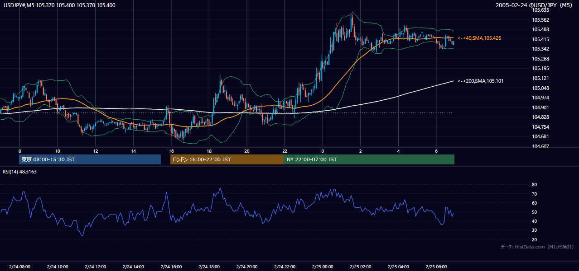
Task: Click the RSI axis level 50
Action: pos(534,212)
